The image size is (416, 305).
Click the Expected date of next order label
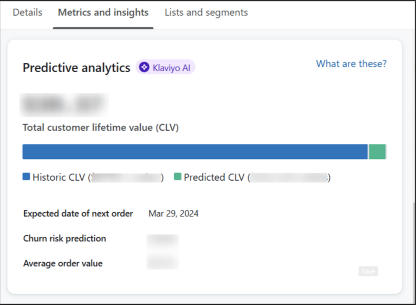coord(78,213)
